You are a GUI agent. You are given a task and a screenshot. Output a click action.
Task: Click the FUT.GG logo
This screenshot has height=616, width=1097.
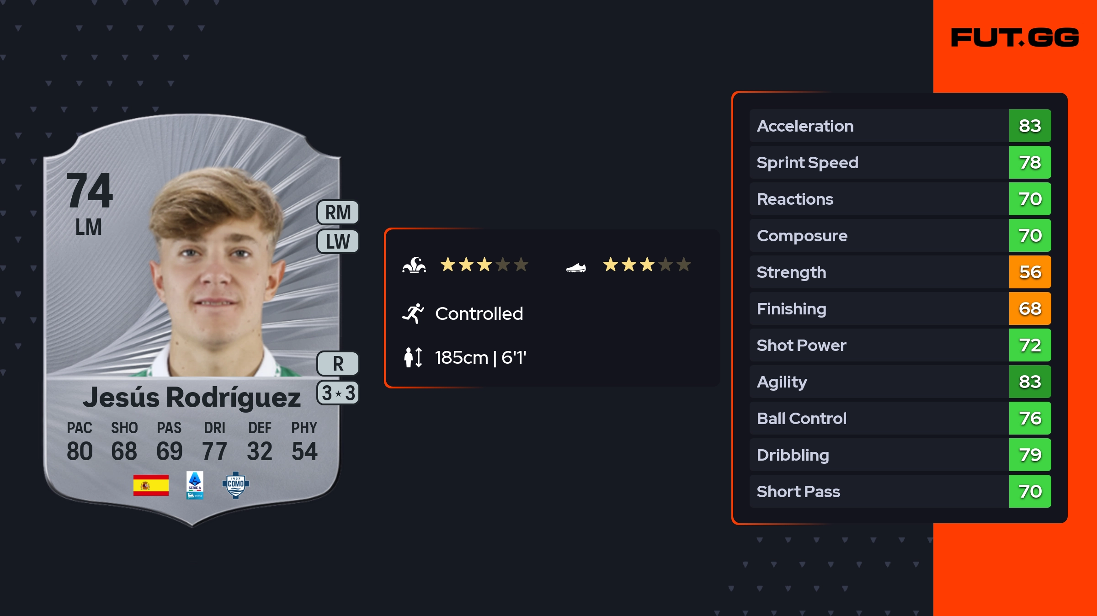click(1015, 37)
